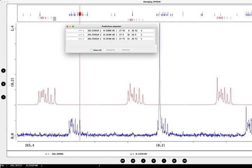Click the 265.4 x-axis label
Screen dimensions: 252x168
[30, 145]
